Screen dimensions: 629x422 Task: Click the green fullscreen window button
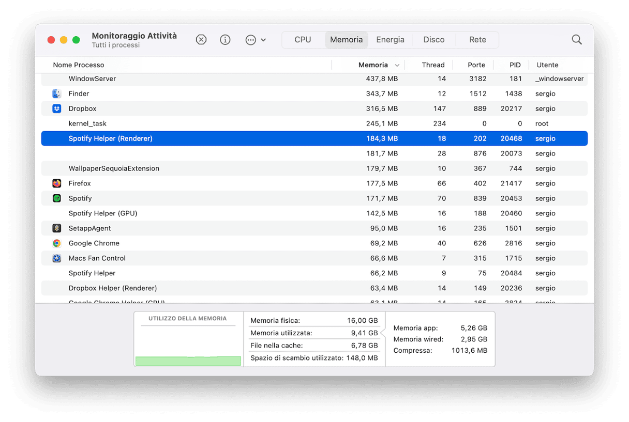(76, 40)
